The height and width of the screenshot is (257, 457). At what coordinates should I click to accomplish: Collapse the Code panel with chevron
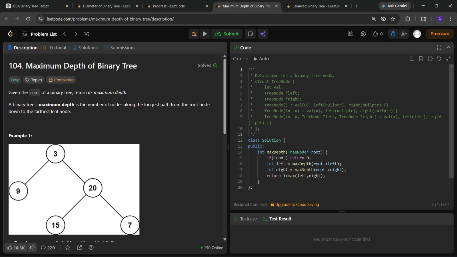pyautogui.click(x=448, y=47)
